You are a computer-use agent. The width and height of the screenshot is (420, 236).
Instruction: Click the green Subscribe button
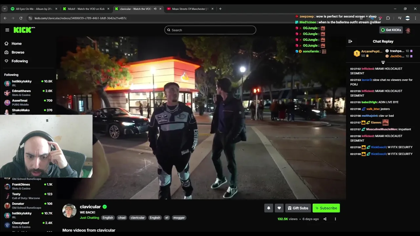(x=326, y=208)
